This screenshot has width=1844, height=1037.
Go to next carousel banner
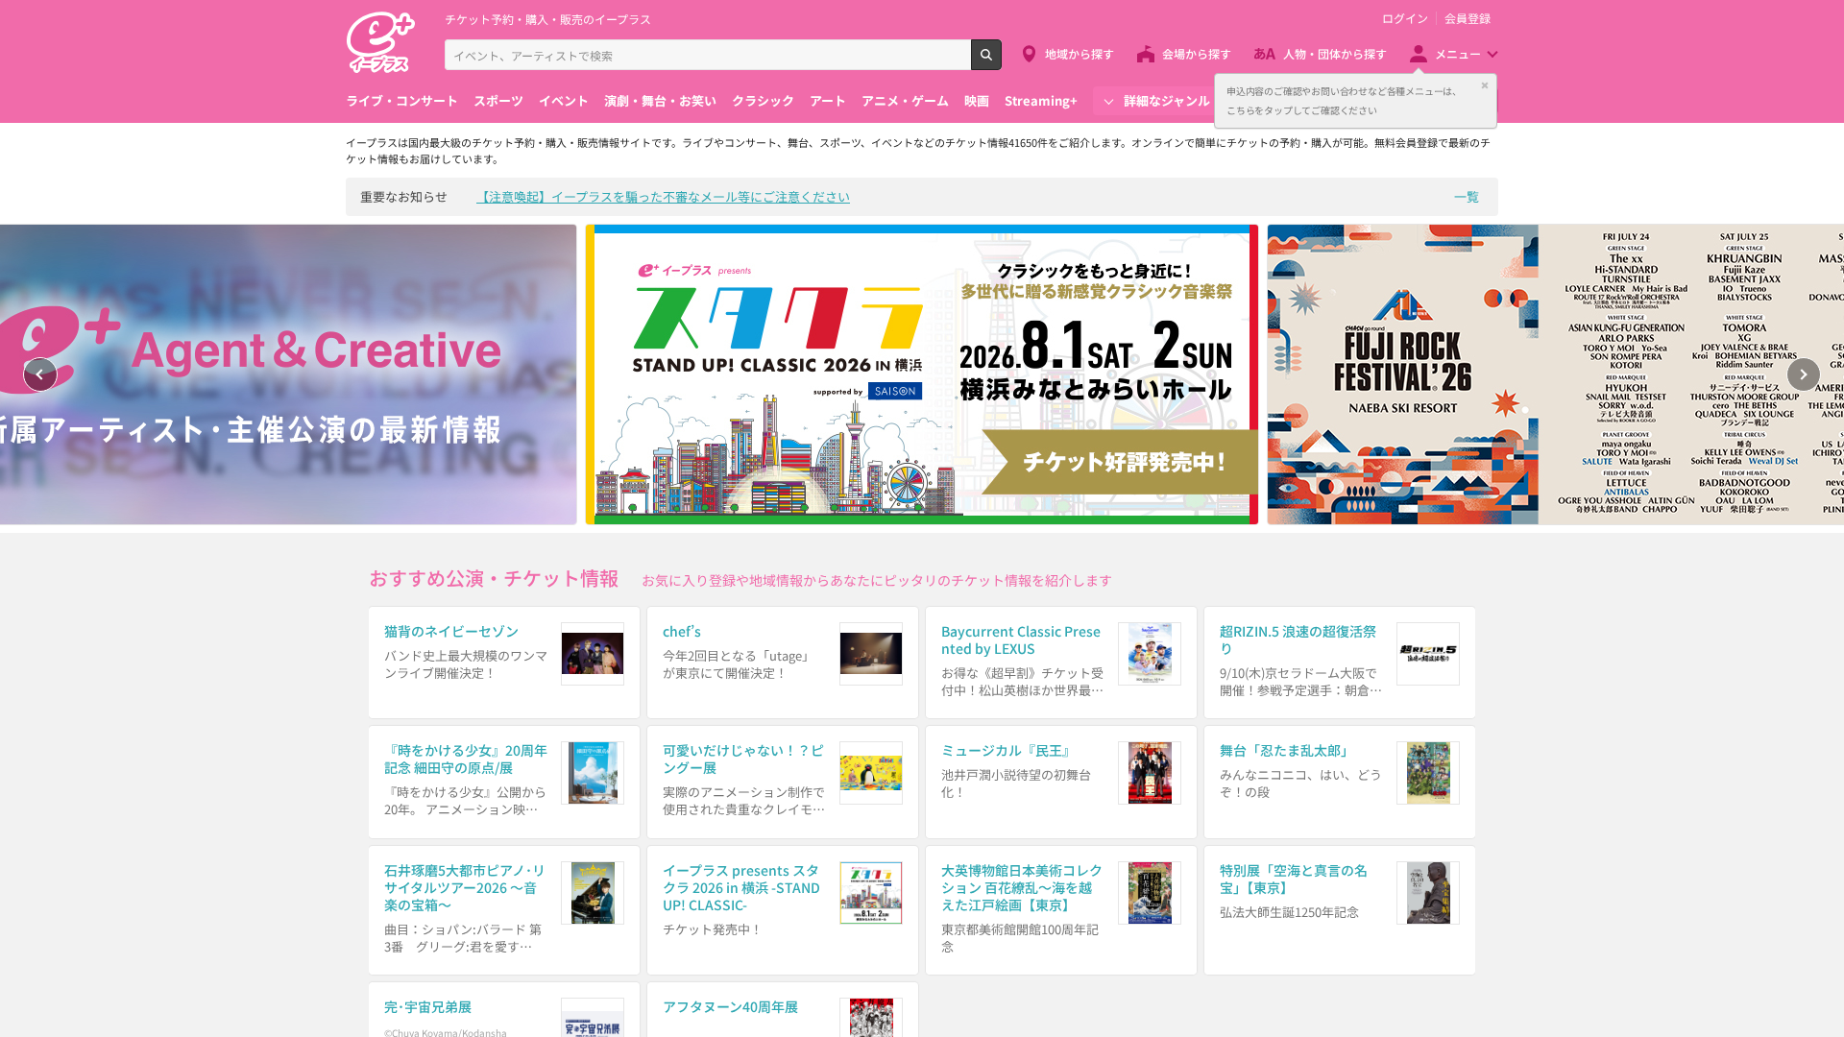pyautogui.click(x=1804, y=374)
